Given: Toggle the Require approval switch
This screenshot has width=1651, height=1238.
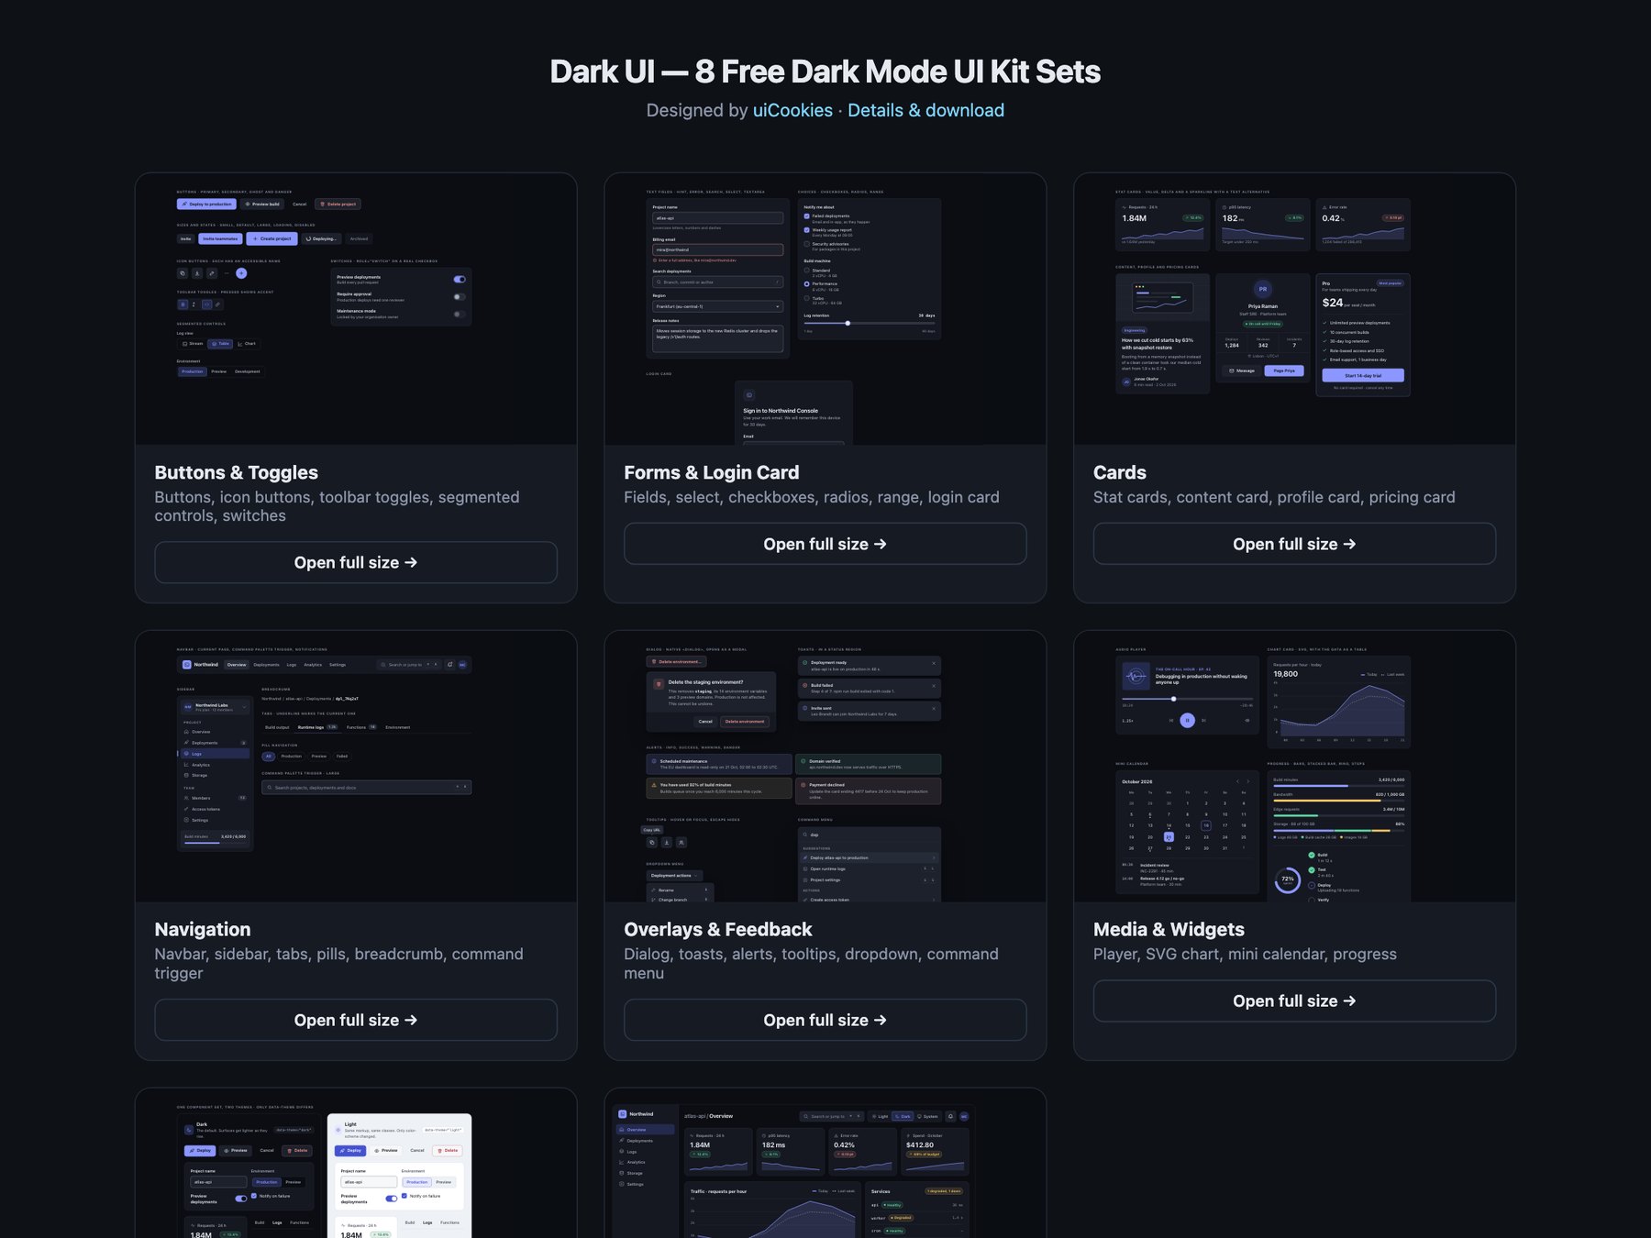Looking at the screenshot, I should point(460,296).
